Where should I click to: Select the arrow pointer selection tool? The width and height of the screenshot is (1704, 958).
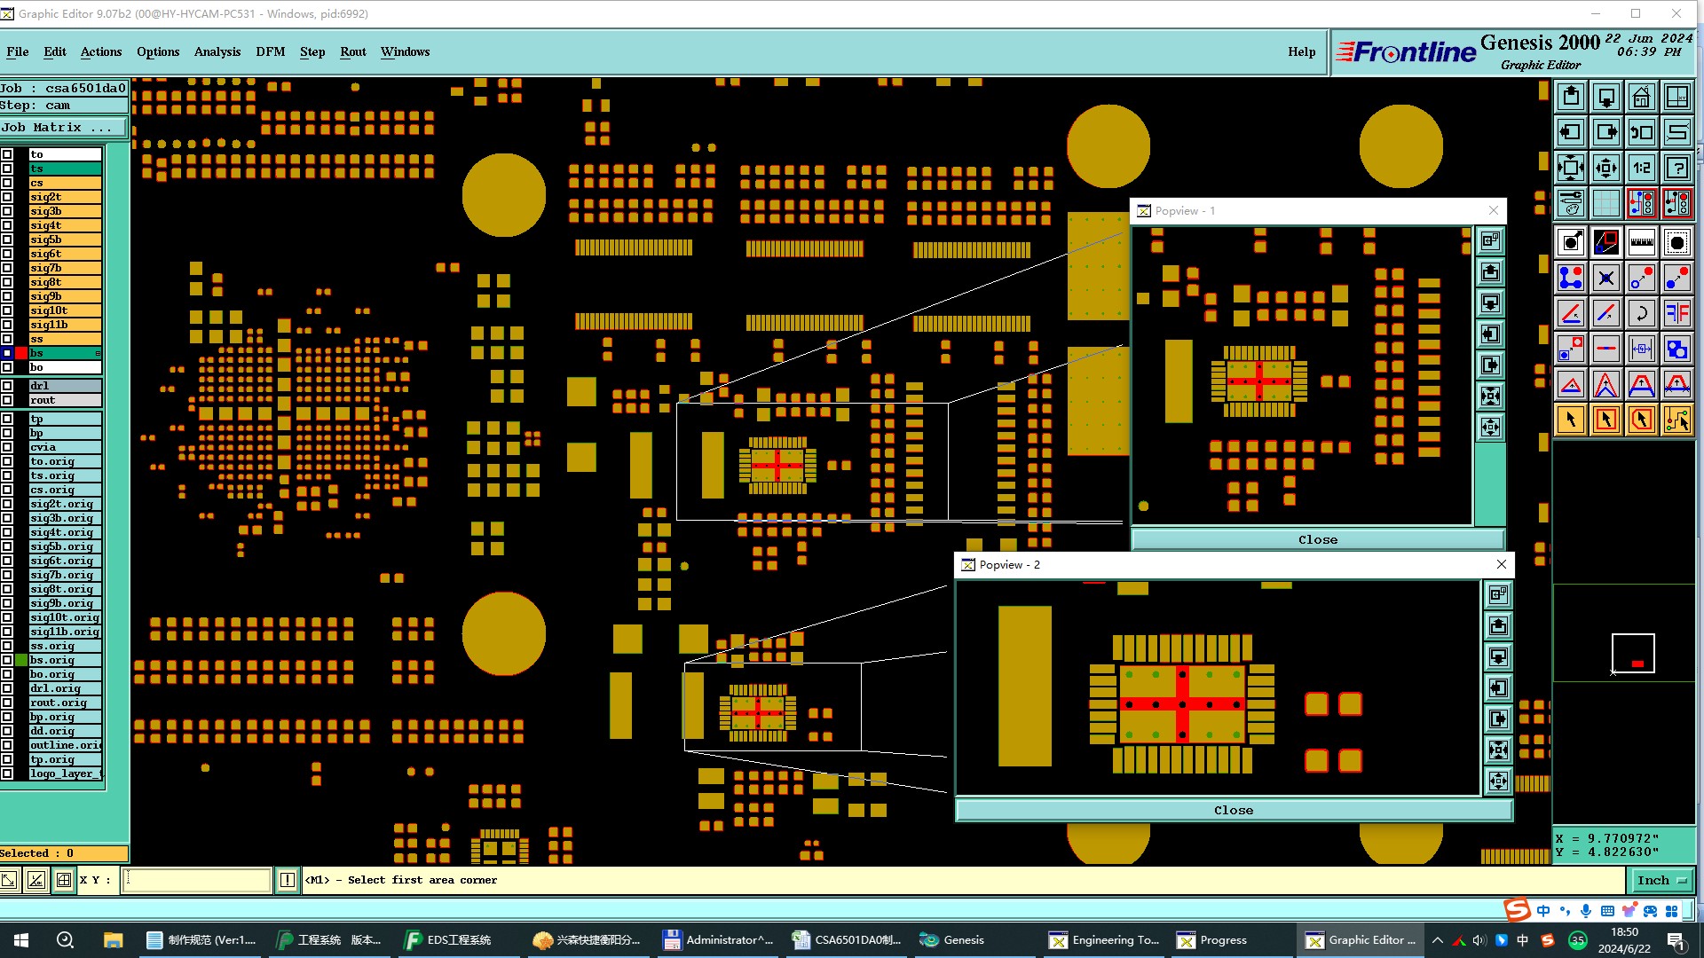pyautogui.click(x=1570, y=420)
